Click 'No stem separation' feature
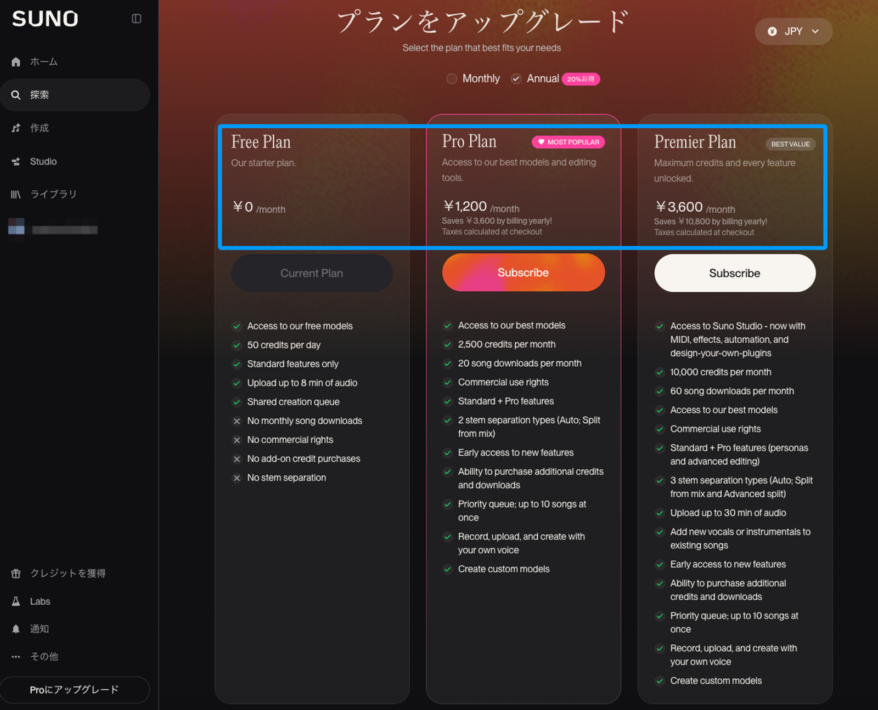This screenshot has height=710, width=878. pyautogui.click(x=286, y=478)
